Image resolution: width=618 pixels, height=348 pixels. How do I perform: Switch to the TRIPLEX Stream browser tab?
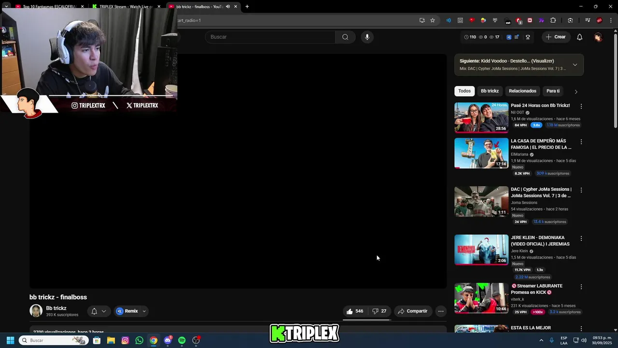point(126,7)
